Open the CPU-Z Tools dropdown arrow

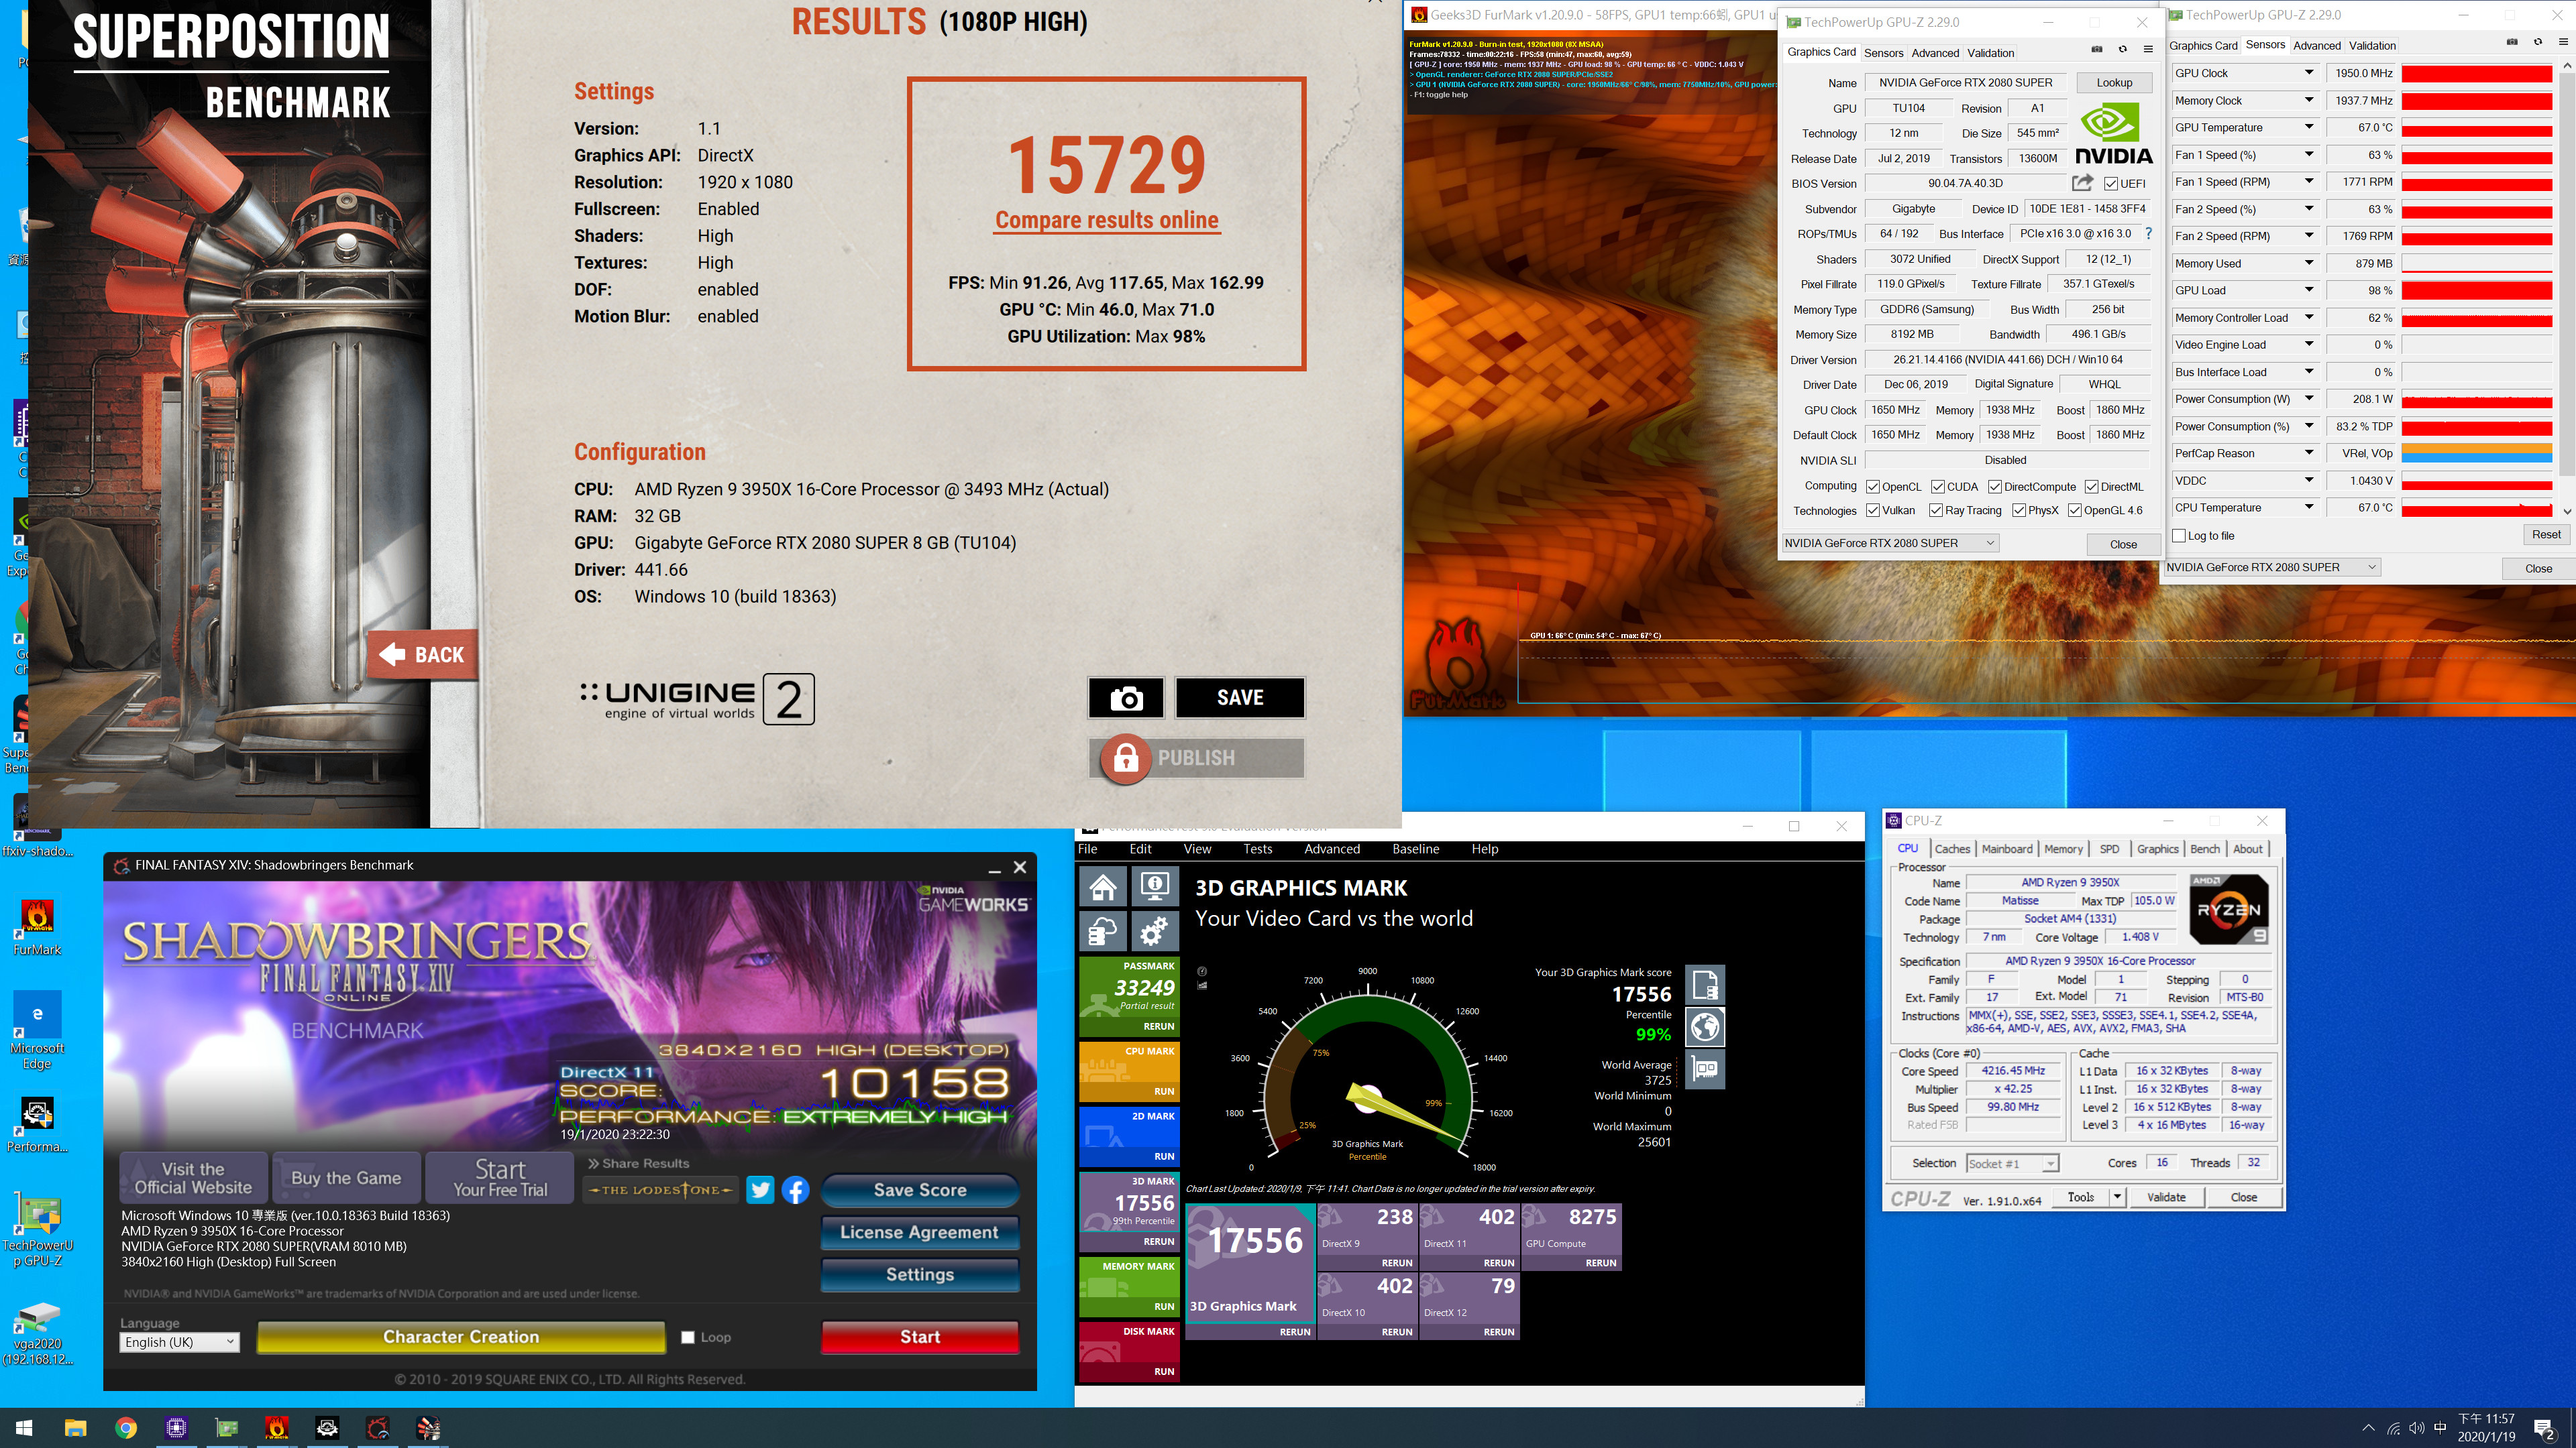click(x=2117, y=1196)
